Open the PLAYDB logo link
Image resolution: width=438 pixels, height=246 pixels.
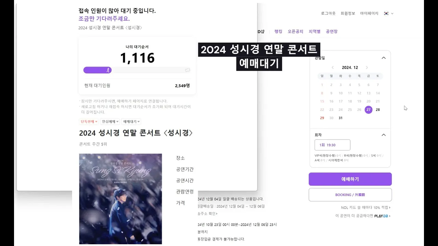382,216
